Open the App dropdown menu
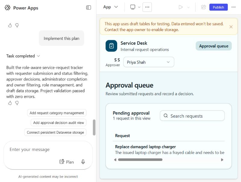This screenshot has width=241, height=182. (111, 7)
